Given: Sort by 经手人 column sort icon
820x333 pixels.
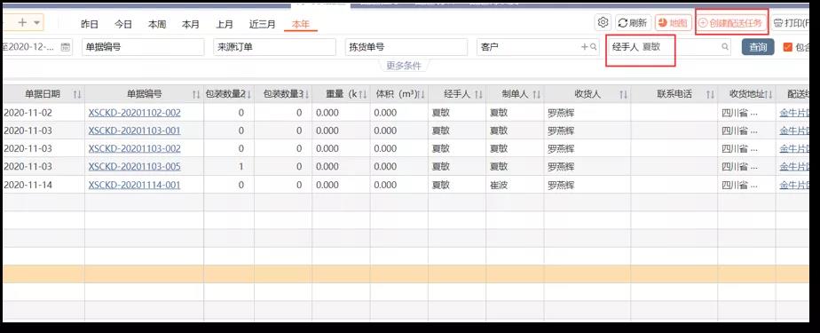Looking at the screenshot, I should (x=479, y=94).
